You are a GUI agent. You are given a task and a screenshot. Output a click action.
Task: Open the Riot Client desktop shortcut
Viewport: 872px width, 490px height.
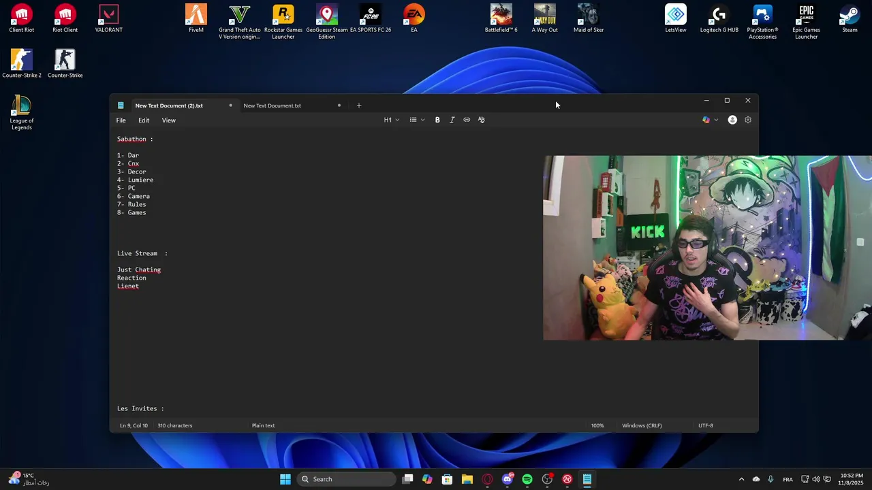(x=65, y=18)
